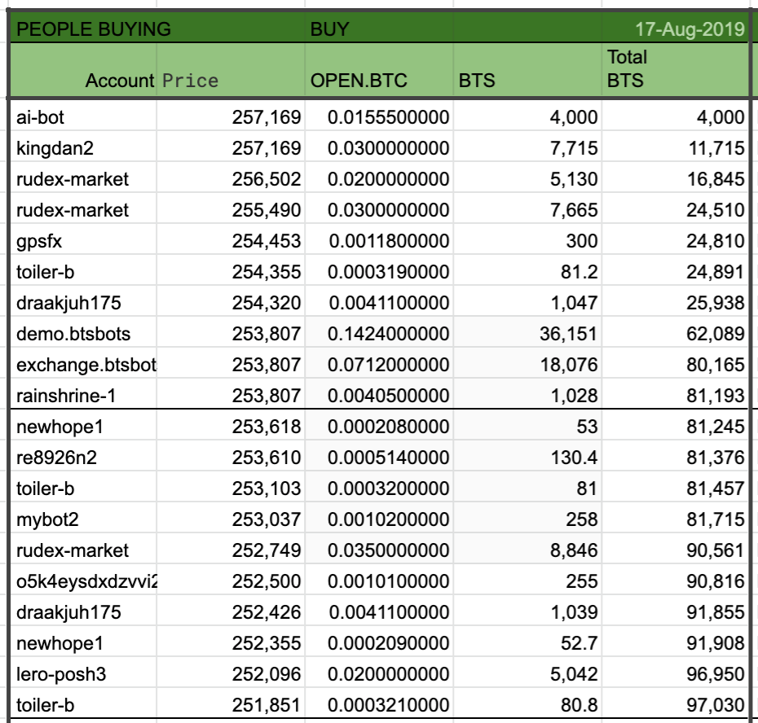Viewport: 758px width, 723px height.
Task: Click toiler-b cell priced 253,103
Action: (x=84, y=488)
